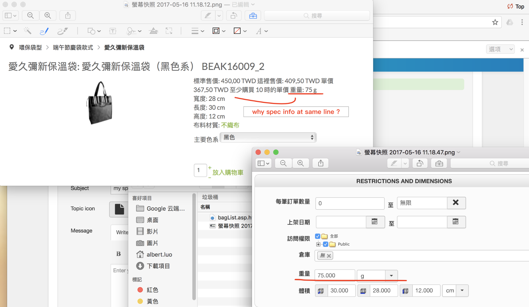Select the Instant Alpha magic wand tool
529x307 pixels.
click(28, 31)
